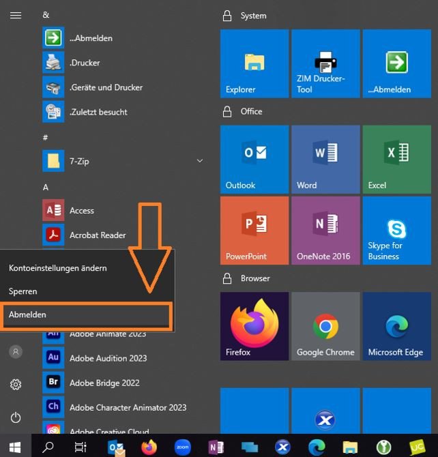Click the green round icon on the taskbar
This screenshot has width=438, height=457.
(383, 447)
